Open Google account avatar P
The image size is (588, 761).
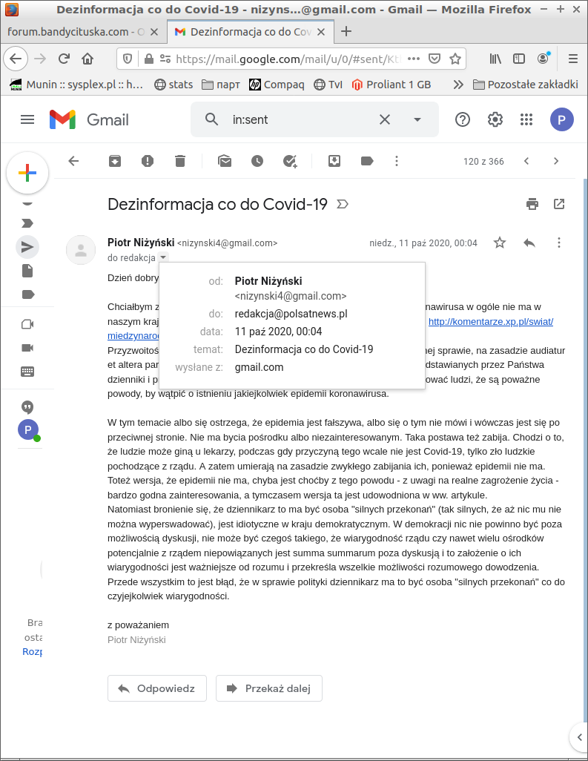click(562, 119)
